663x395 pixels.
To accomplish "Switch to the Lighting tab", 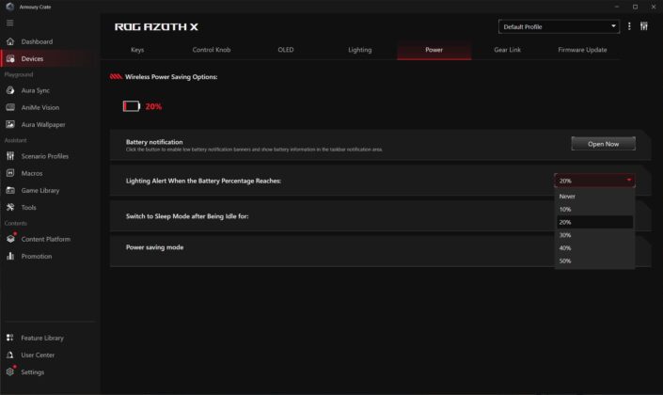I will pyautogui.click(x=360, y=50).
